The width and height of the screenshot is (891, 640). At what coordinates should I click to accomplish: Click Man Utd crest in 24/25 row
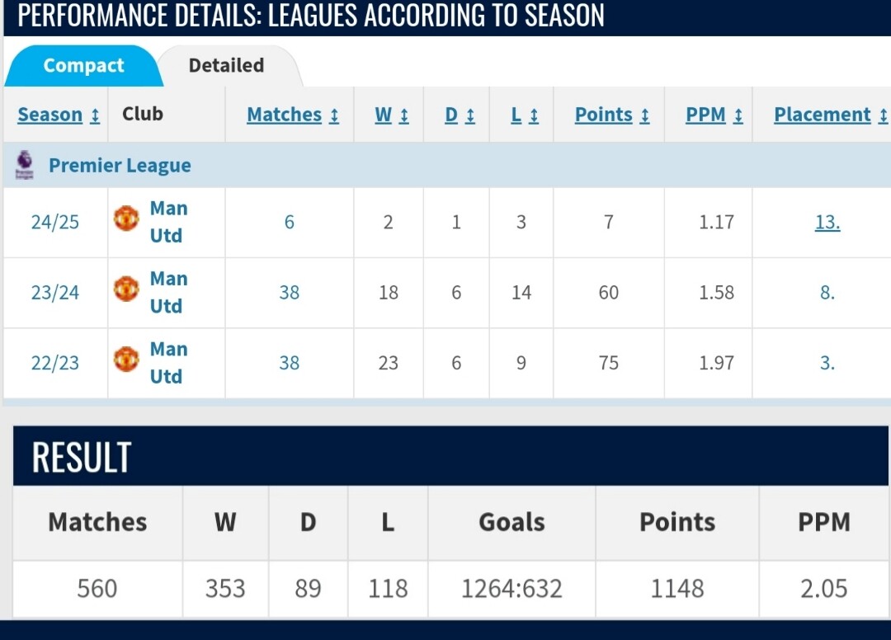(126, 219)
